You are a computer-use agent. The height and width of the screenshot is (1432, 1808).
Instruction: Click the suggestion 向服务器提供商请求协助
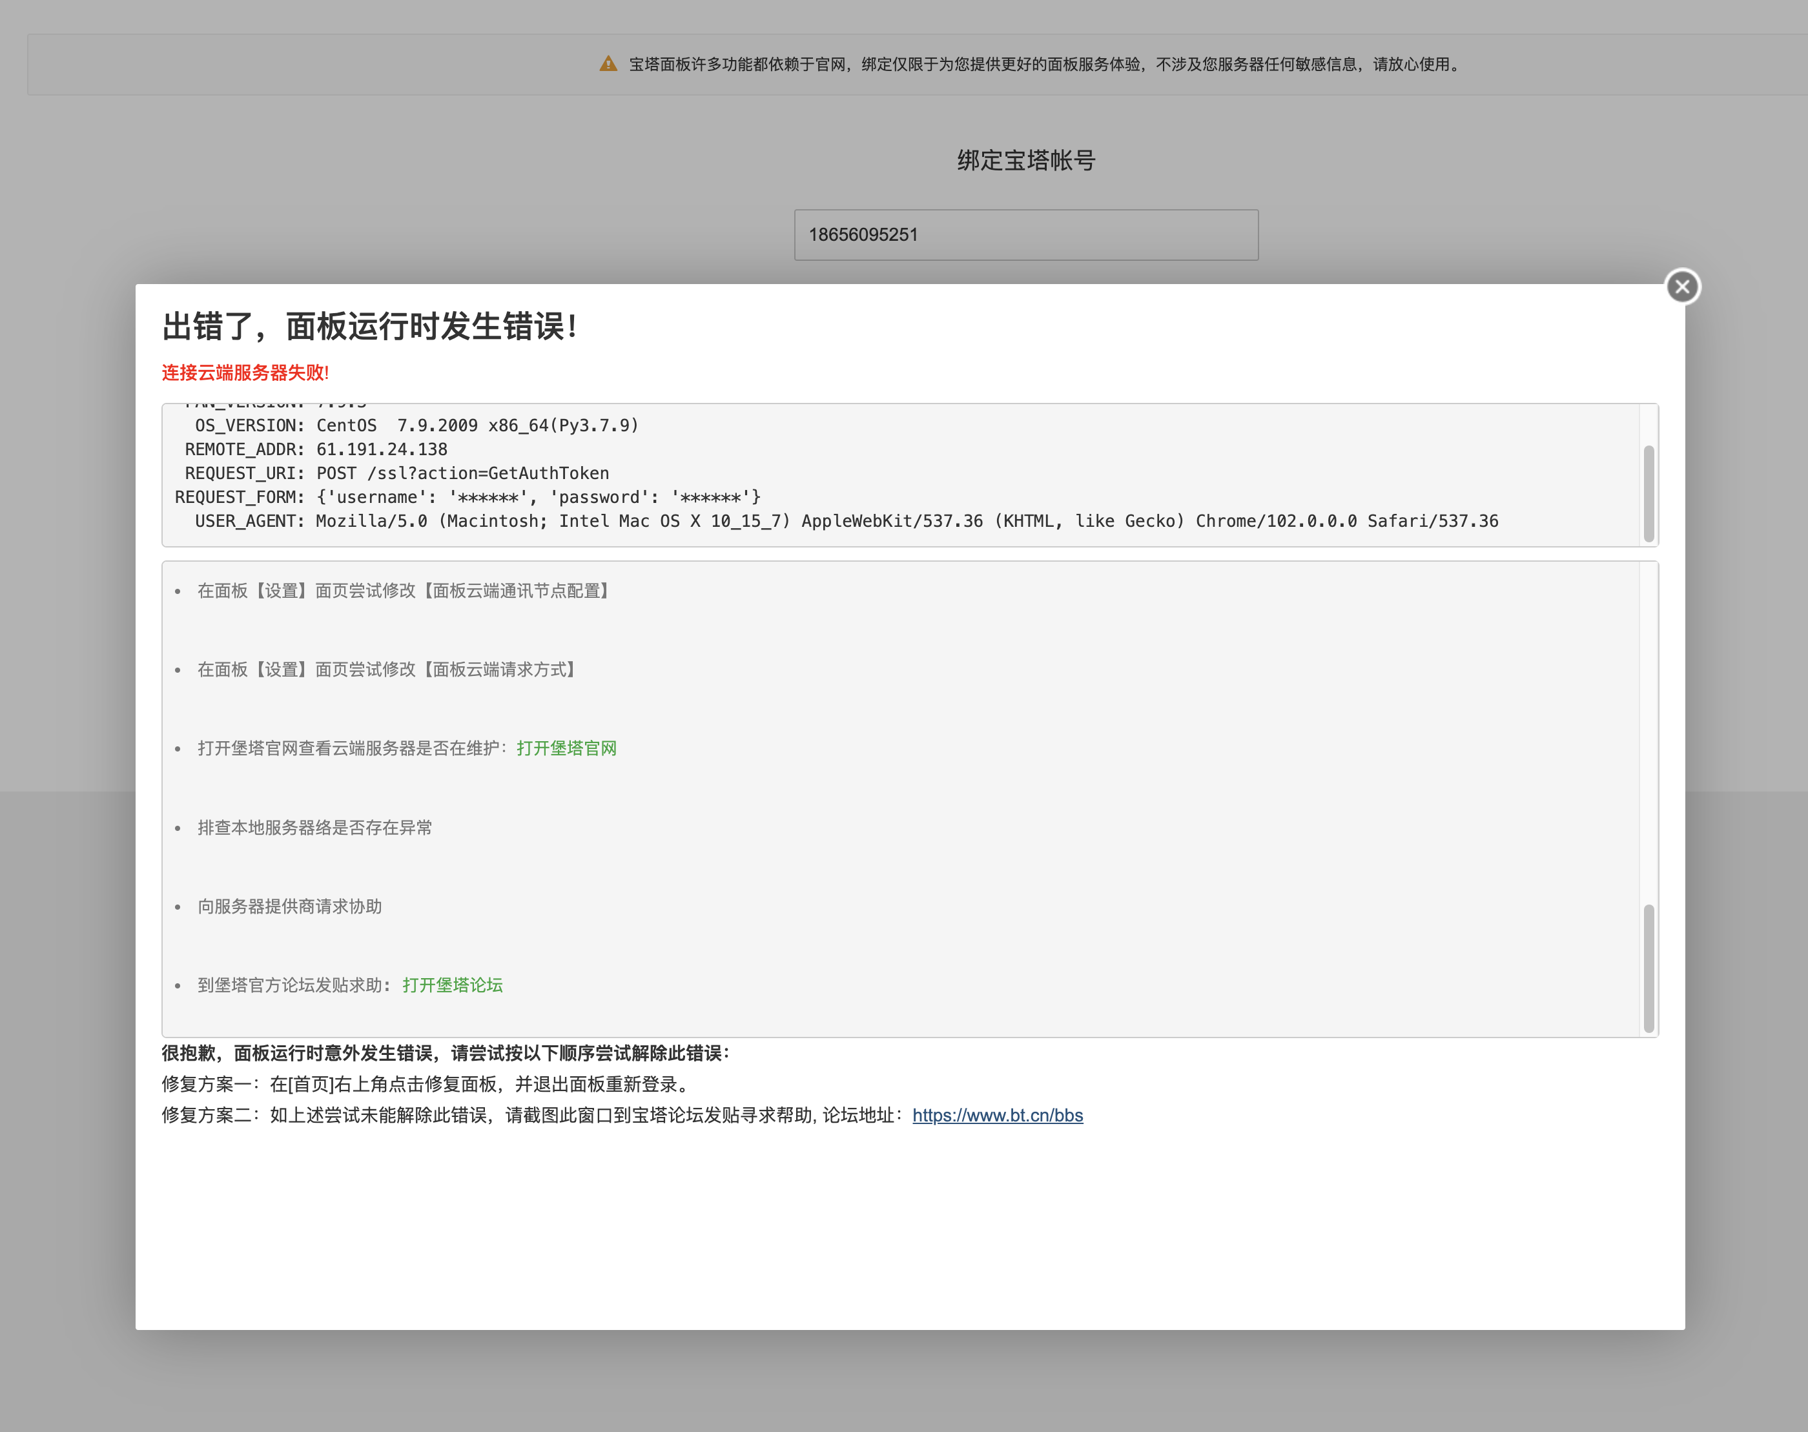(289, 906)
